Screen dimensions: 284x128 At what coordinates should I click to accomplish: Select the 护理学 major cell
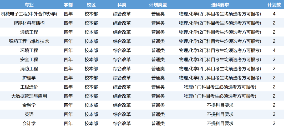tap(29, 78)
